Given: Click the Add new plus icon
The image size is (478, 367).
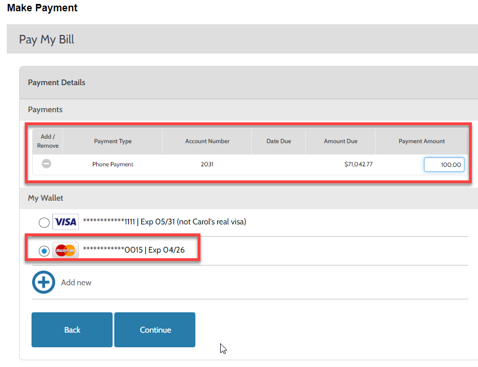Looking at the screenshot, I should (x=43, y=282).
